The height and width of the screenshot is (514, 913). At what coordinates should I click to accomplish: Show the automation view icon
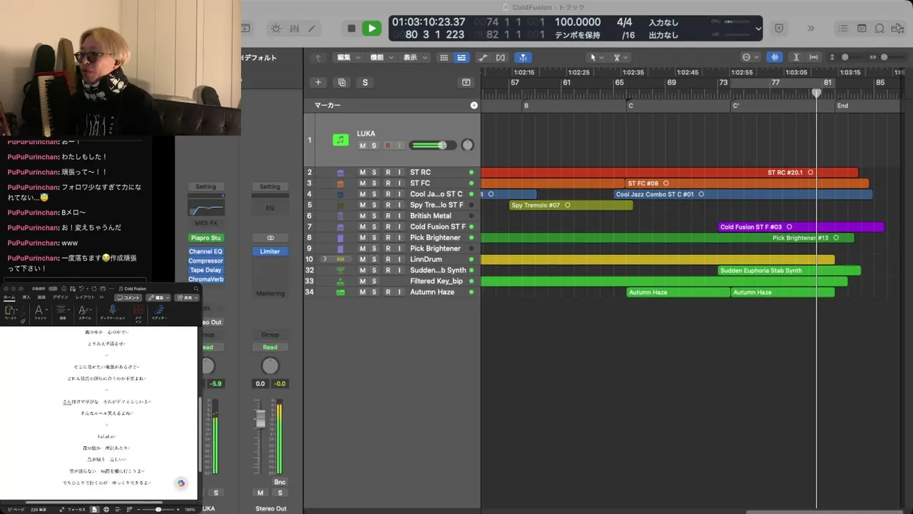pyautogui.click(x=483, y=58)
